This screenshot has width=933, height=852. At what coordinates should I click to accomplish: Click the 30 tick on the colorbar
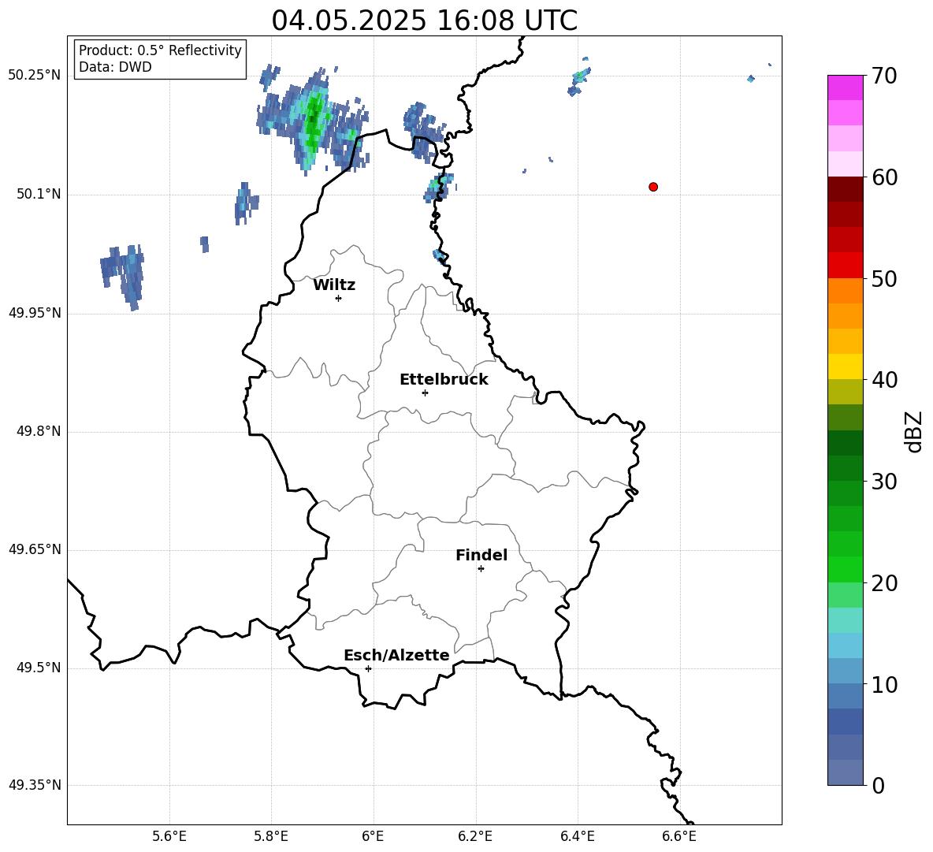(x=884, y=482)
